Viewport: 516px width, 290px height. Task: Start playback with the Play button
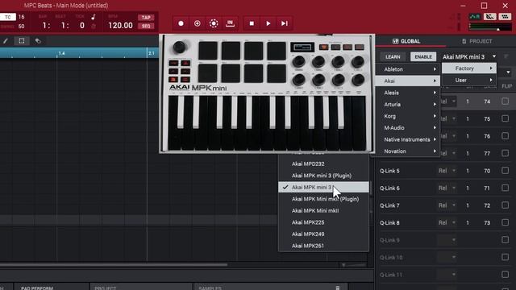click(268, 23)
